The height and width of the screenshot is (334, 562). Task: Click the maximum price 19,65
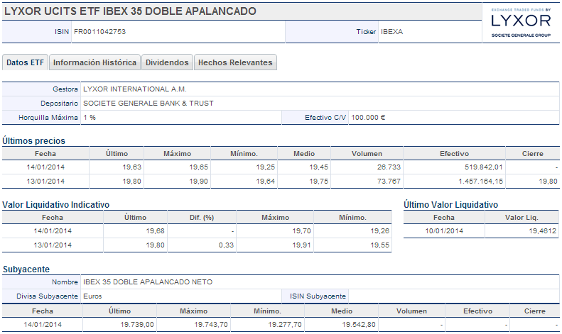(x=198, y=167)
